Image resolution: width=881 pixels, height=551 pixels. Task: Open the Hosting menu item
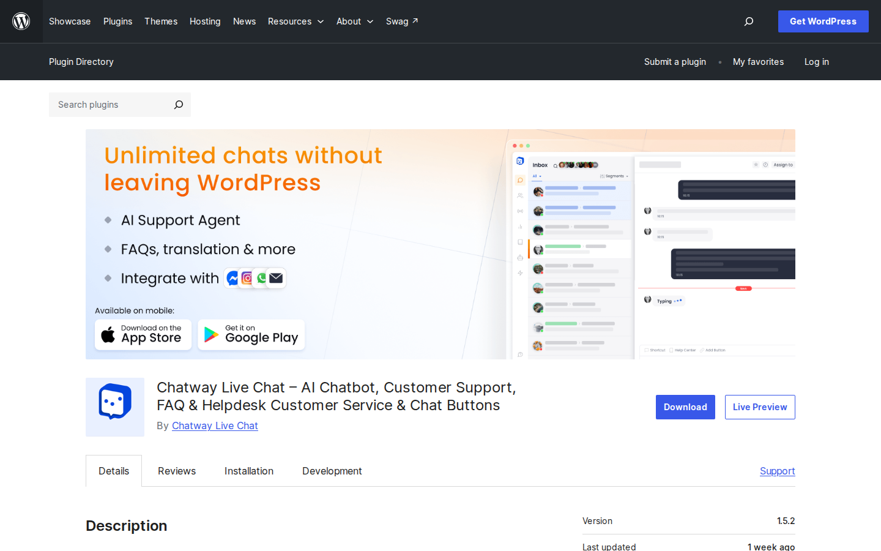click(x=205, y=21)
